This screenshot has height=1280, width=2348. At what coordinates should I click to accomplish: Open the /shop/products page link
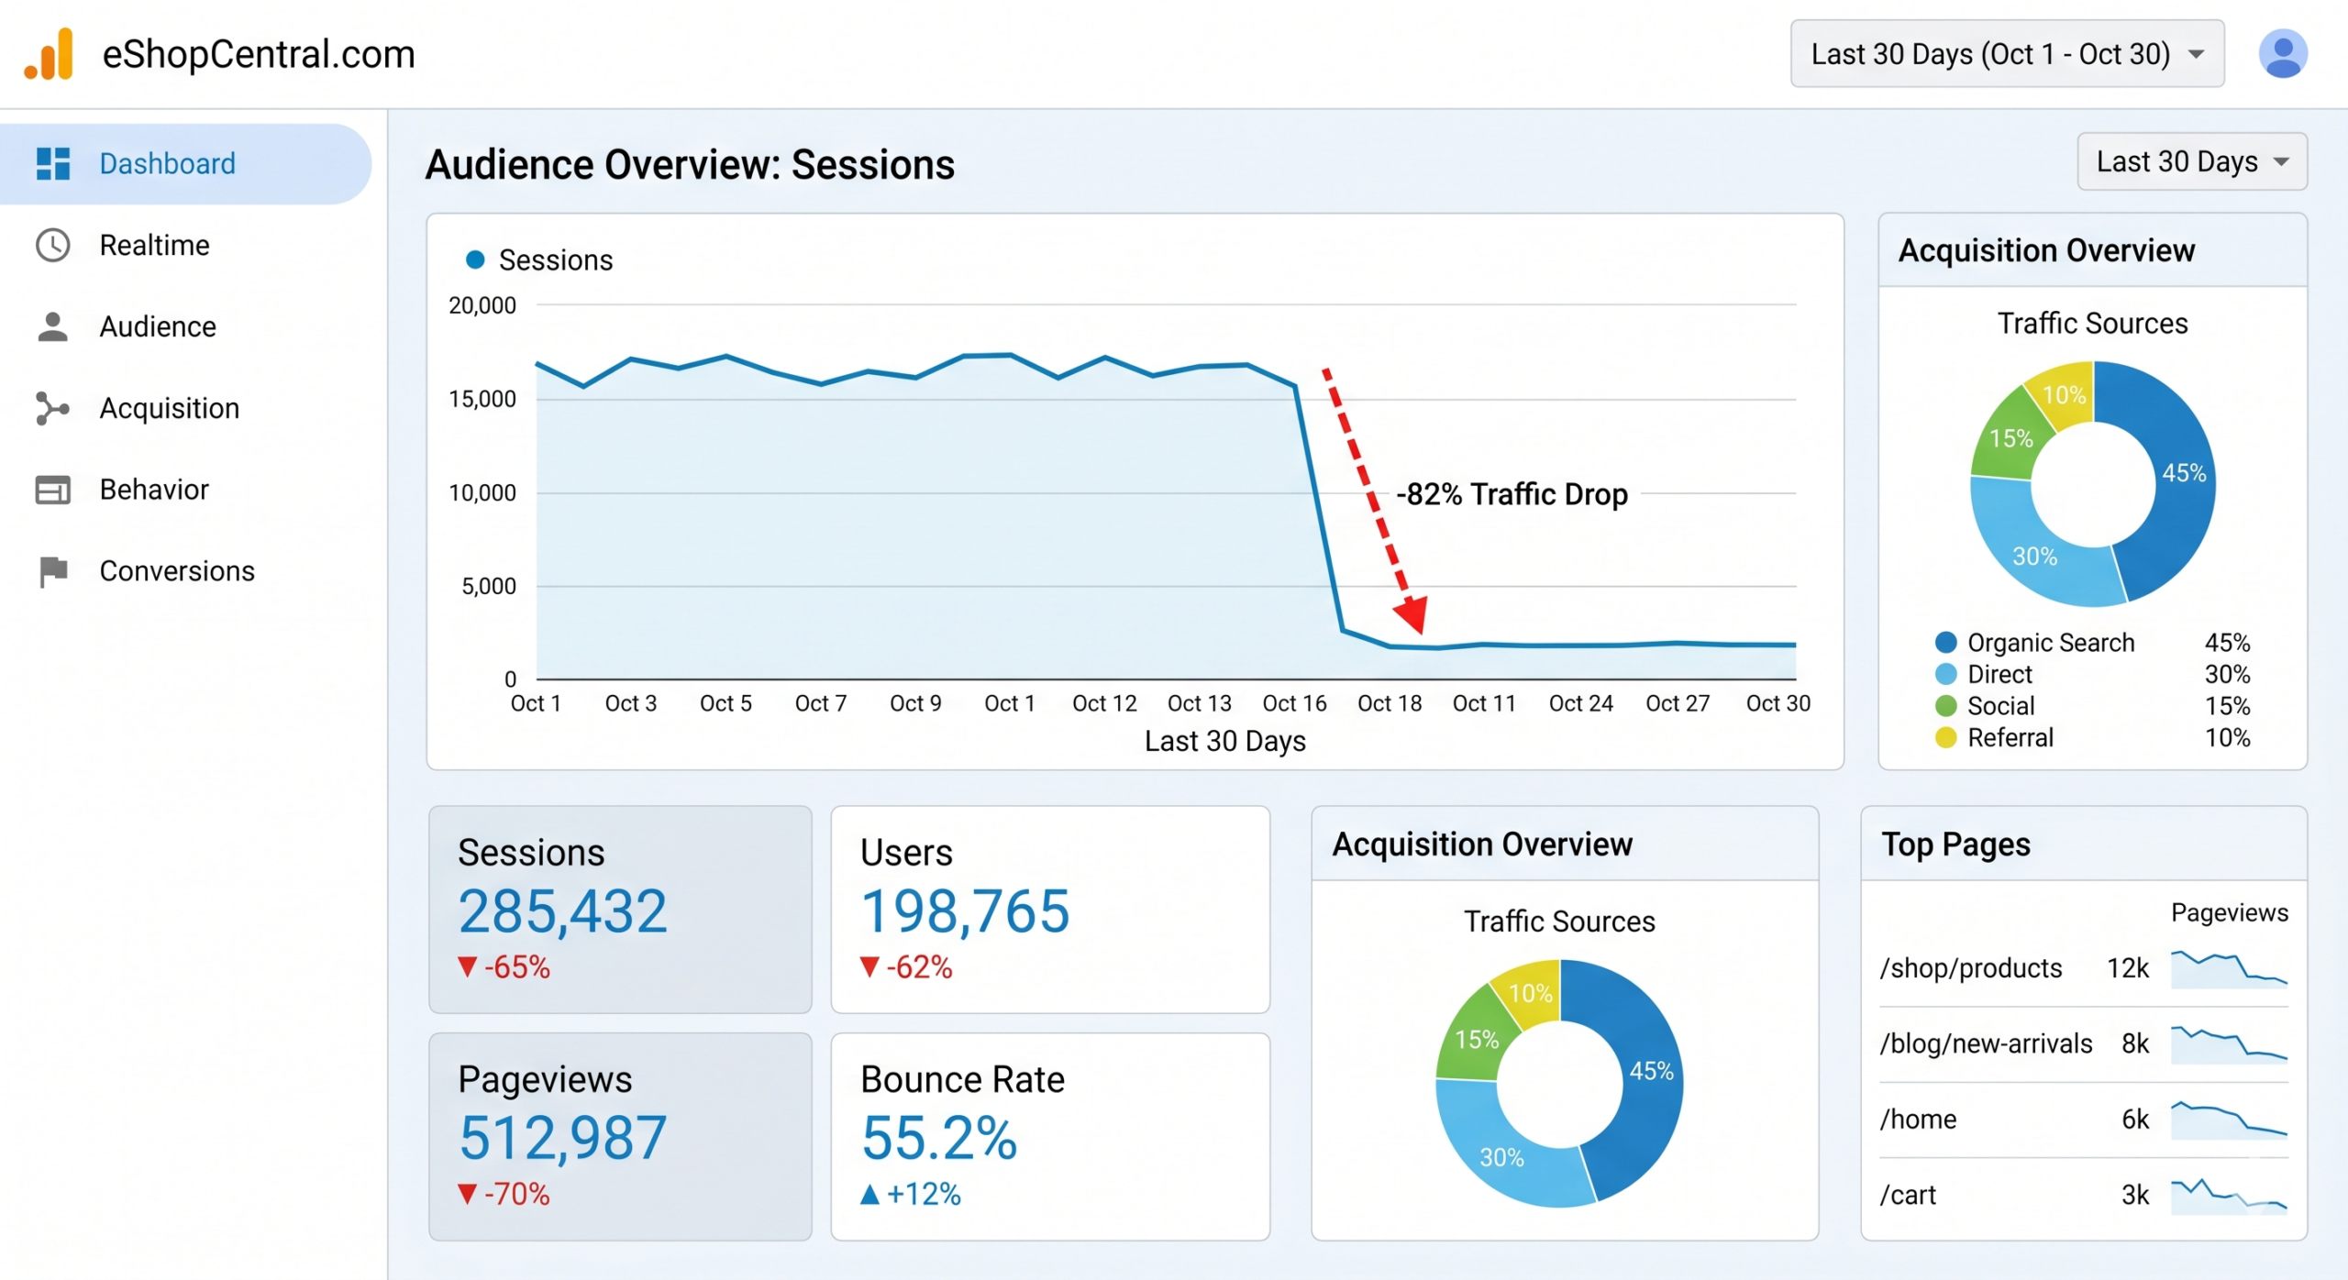1970,968
